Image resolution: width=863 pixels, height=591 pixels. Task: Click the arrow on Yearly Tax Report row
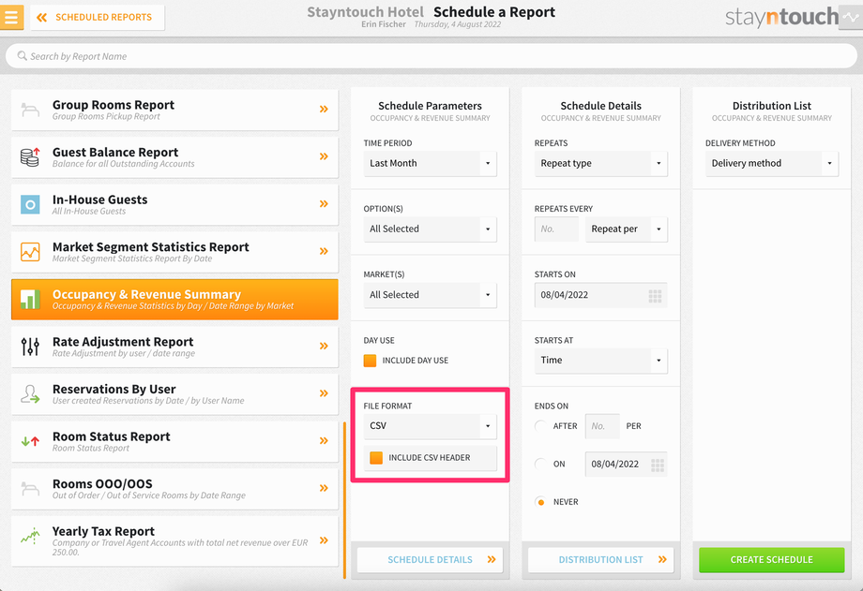(x=325, y=540)
